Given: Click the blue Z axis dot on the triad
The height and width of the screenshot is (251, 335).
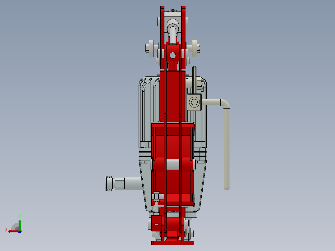Looking at the screenshot, I should coord(20,231).
